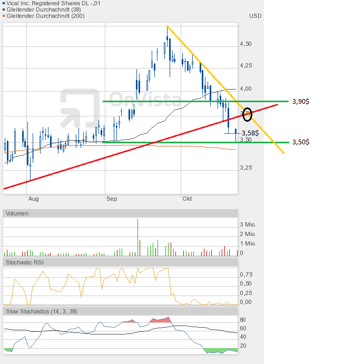The image size is (364, 364).
Task: Click the 0,75 Stochastic RSI axis label
Action: pos(246,274)
